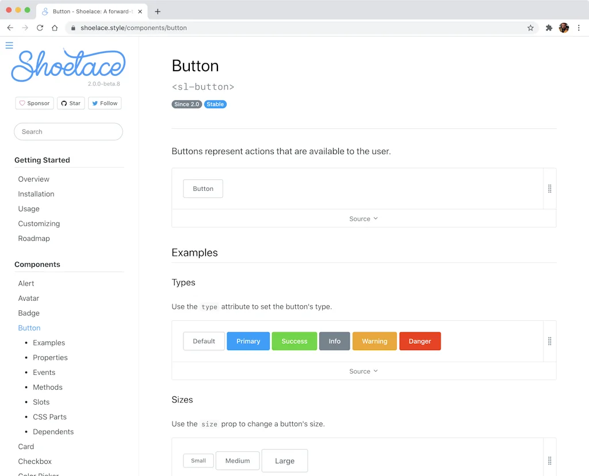Select the Button - Shoelace browser tab
The height and width of the screenshot is (476, 589).
[x=86, y=11]
